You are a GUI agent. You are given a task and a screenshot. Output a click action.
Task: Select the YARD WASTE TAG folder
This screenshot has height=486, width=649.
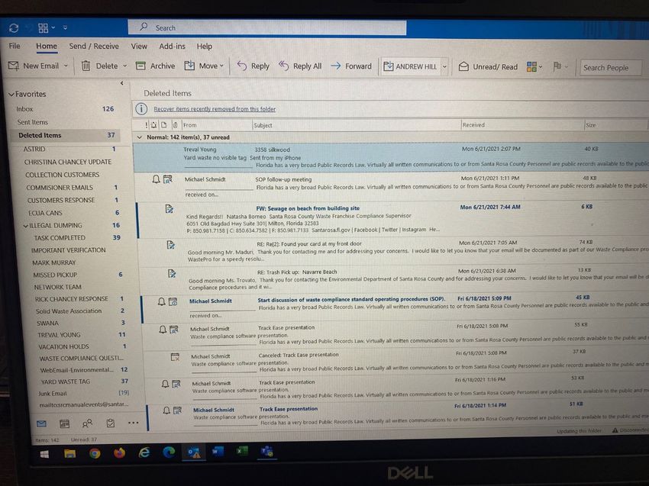click(x=65, y=381)
